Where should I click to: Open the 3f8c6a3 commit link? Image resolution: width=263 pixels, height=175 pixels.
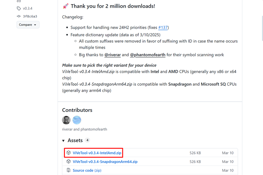coord(30,16)
